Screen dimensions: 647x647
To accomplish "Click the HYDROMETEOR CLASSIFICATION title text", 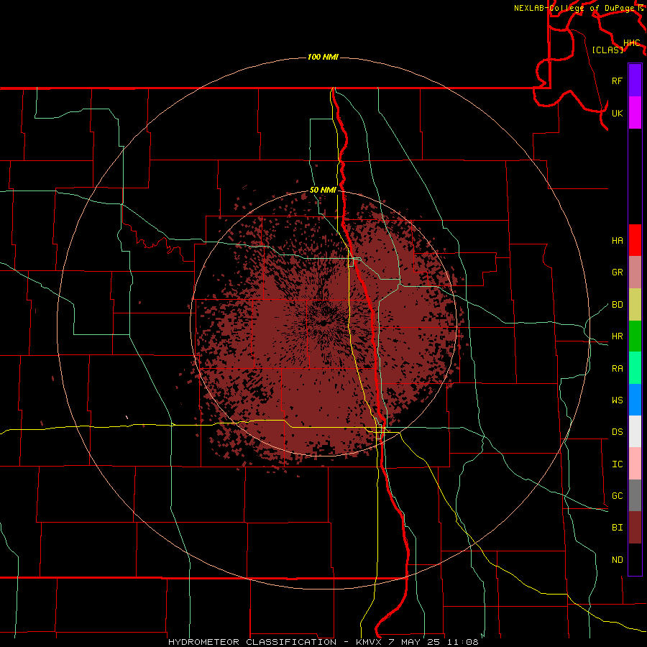I will (252, 642).
